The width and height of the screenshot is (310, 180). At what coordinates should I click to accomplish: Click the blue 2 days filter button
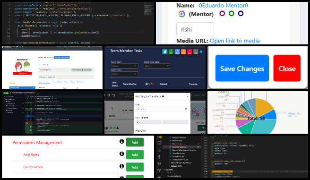(177, 52)
